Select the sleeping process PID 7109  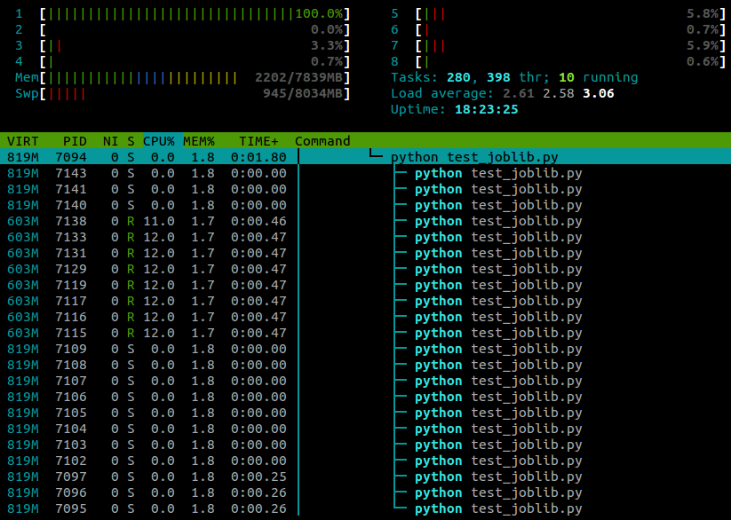coord(366,349)
